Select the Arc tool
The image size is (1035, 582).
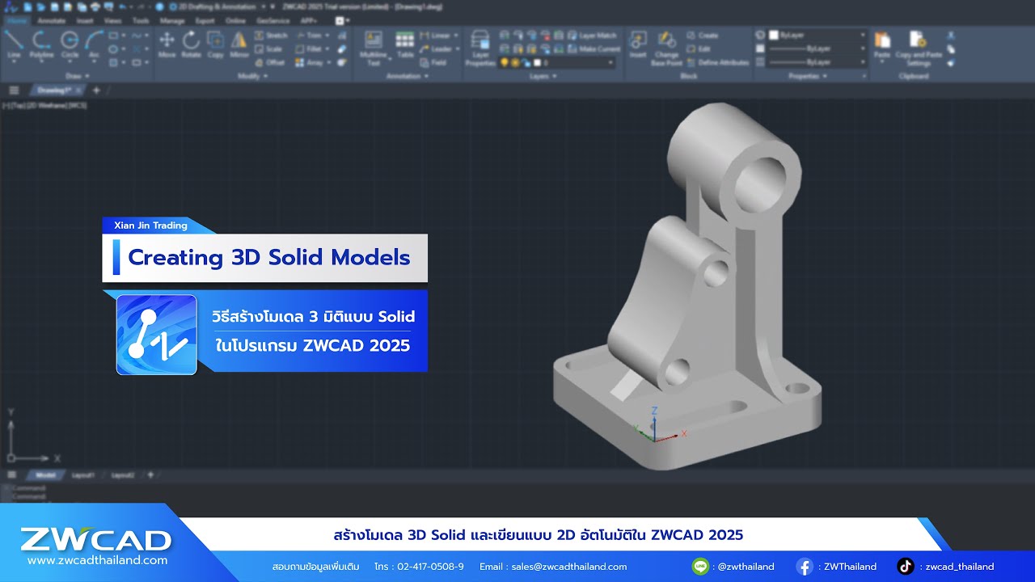pyautogui.click(x=94, y=45)
